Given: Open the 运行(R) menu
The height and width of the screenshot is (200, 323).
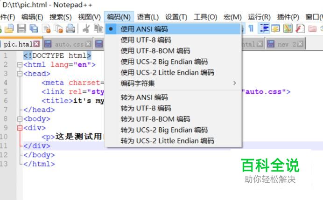Looking at the screenshot, I should coord(259,17).
